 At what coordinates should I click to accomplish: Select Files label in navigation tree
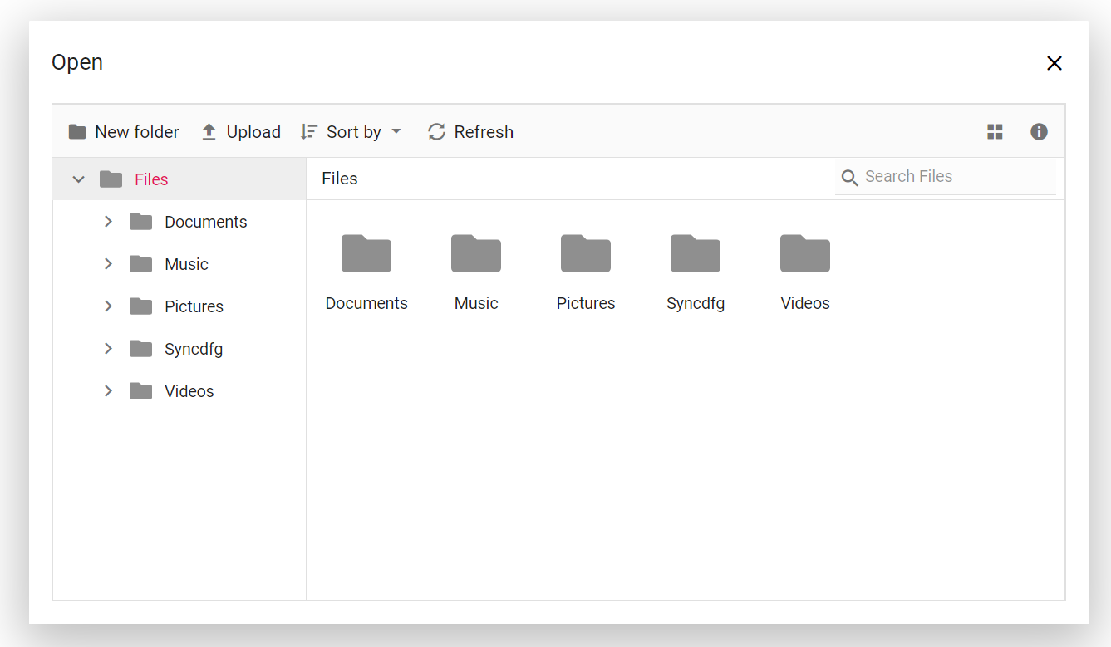[x=151, y=179]
